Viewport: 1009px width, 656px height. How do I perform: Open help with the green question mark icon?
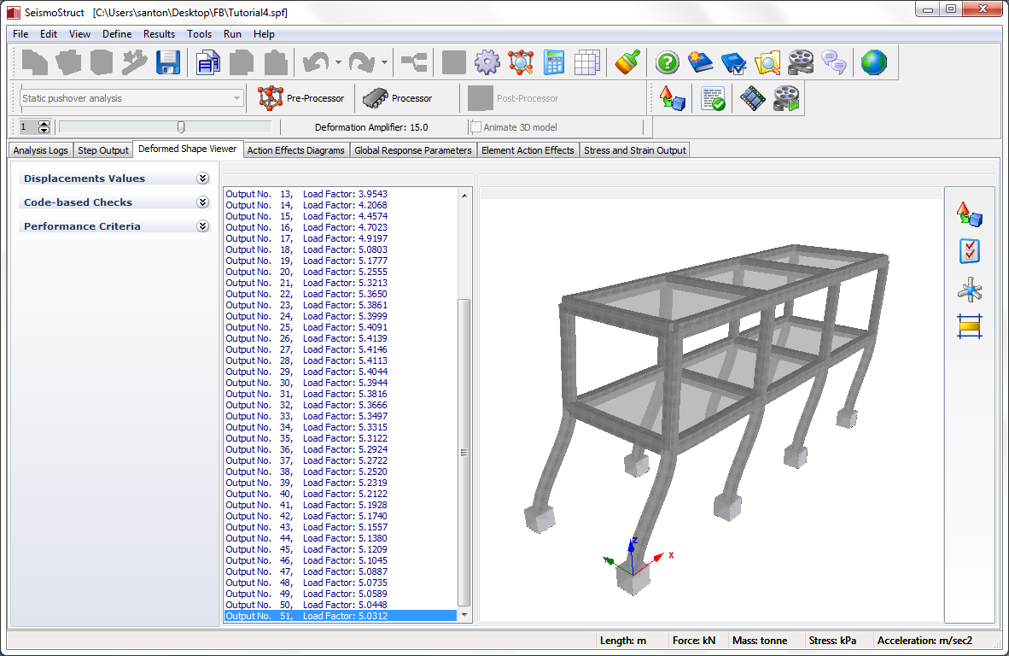coord(668,62)
